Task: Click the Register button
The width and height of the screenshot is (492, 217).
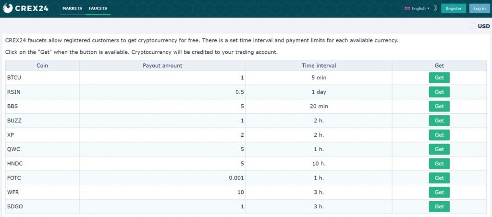Action: click(454, 9)
